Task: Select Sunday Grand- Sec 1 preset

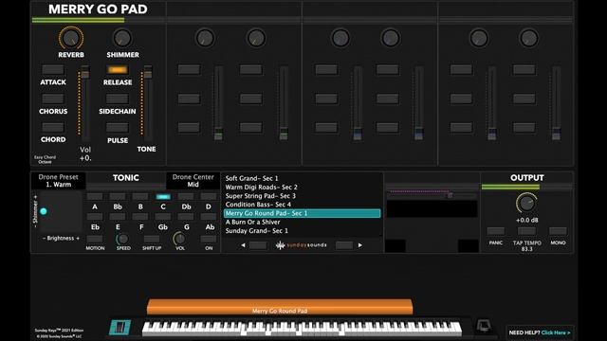Action: pos(302,231)
